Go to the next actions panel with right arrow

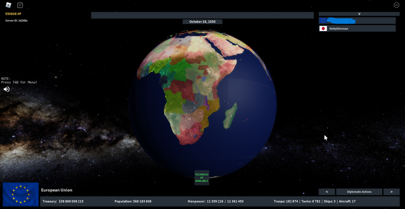tap(391, 192)
